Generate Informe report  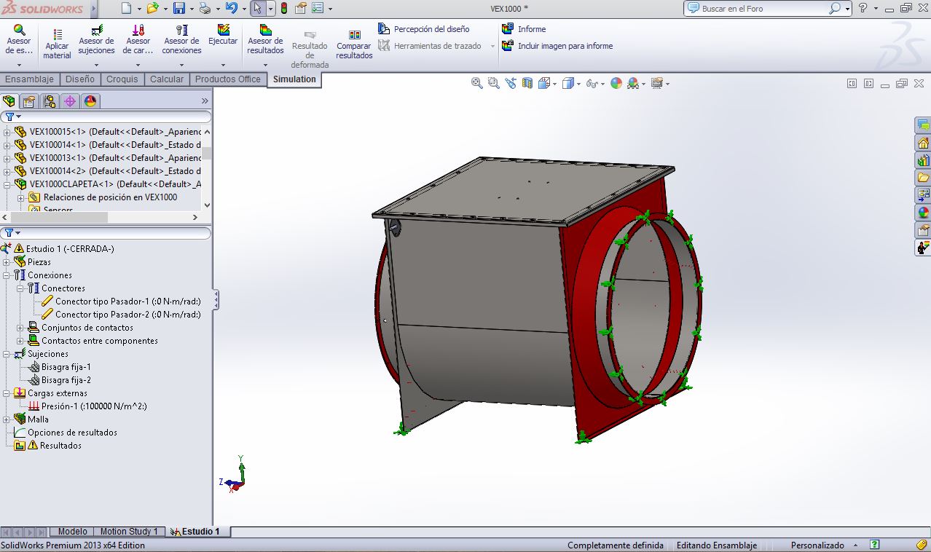(x=524, y=29)
